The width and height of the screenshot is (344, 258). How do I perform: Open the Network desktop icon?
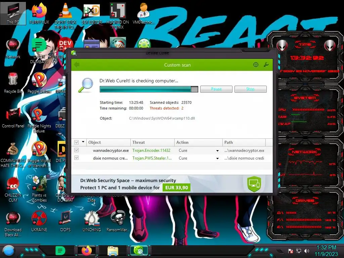click(13, 49)
